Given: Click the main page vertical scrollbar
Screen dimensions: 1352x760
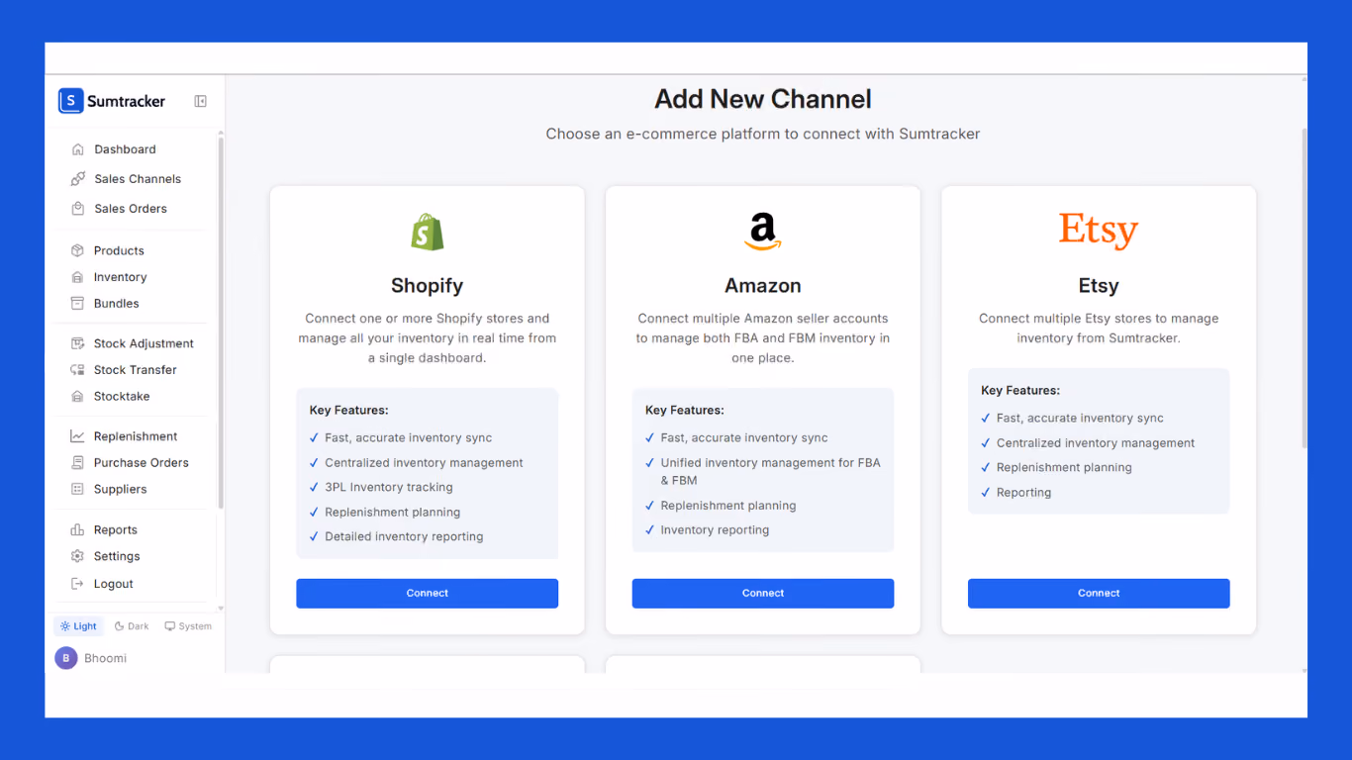Looking at the screenshot, I should 1304,287.
